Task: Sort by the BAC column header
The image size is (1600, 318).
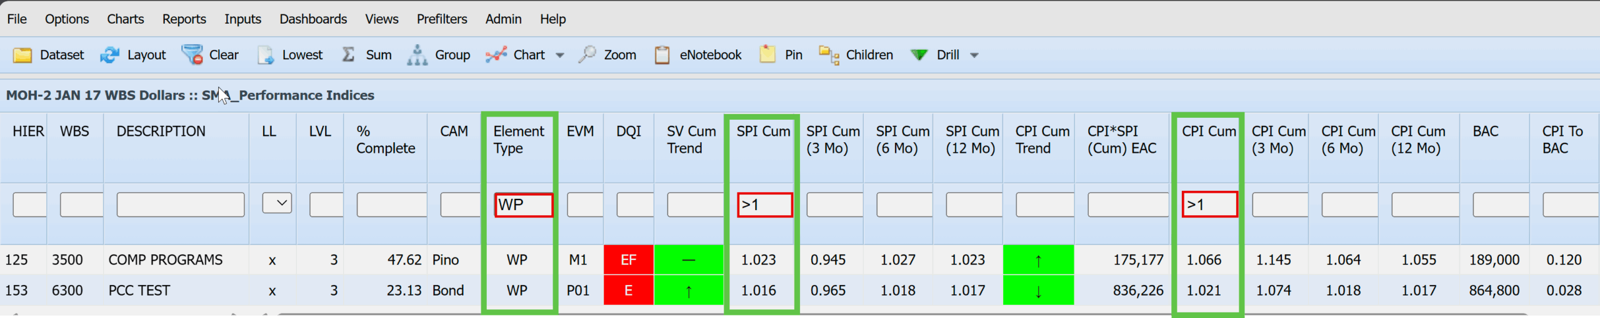Action: click(x=1485, y=132)
